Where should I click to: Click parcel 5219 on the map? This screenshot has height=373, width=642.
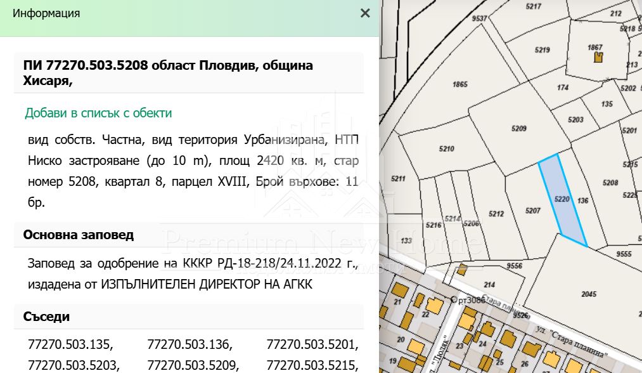(542, 49)
